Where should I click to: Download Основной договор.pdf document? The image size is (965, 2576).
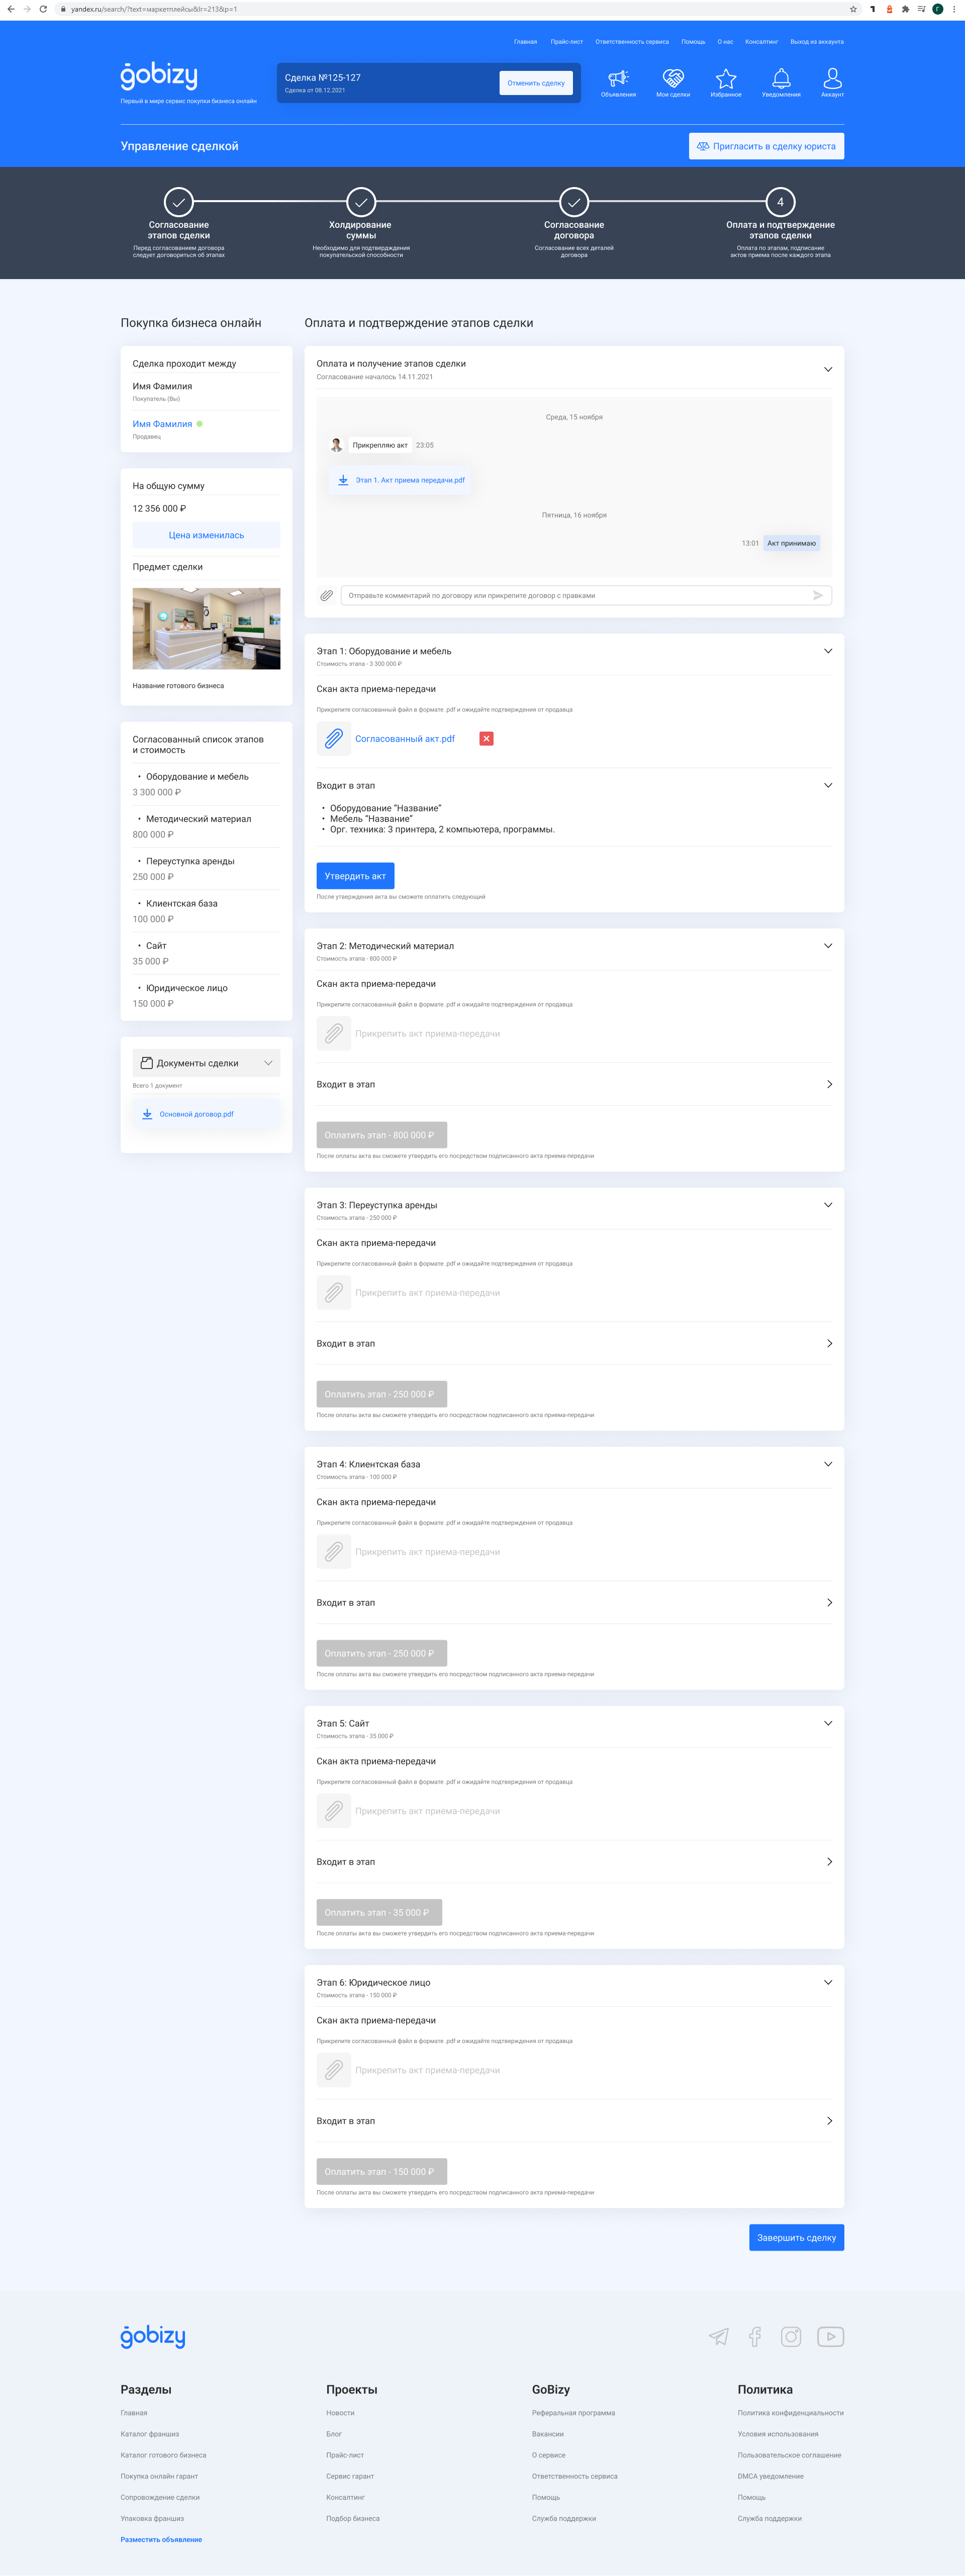(x=196, y=1114)
